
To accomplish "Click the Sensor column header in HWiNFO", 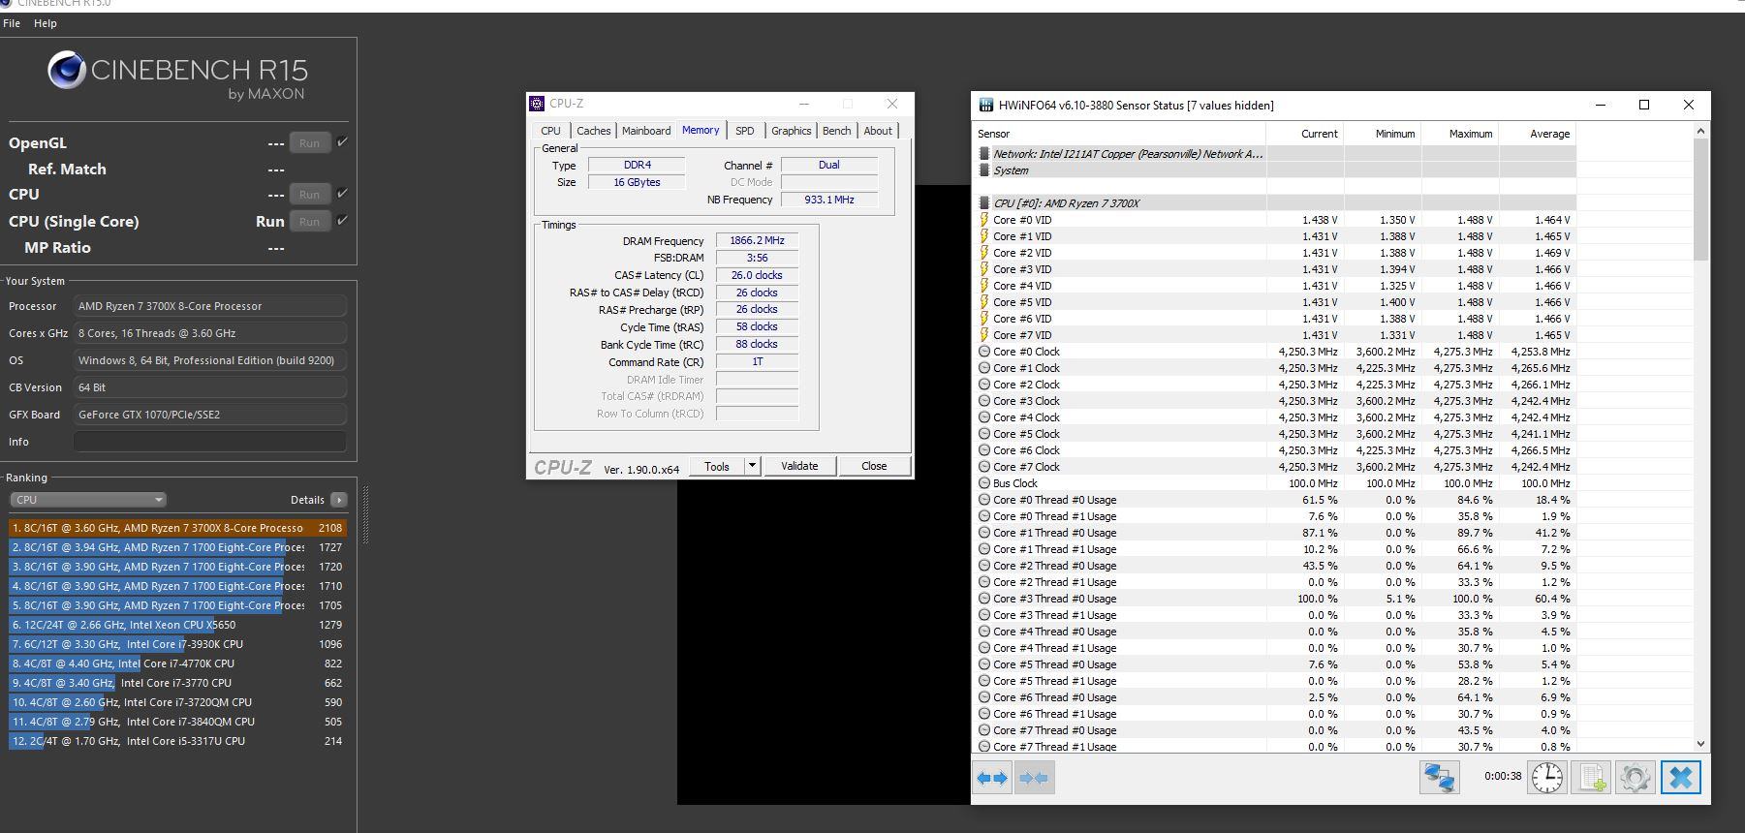I will [1119, 134].
